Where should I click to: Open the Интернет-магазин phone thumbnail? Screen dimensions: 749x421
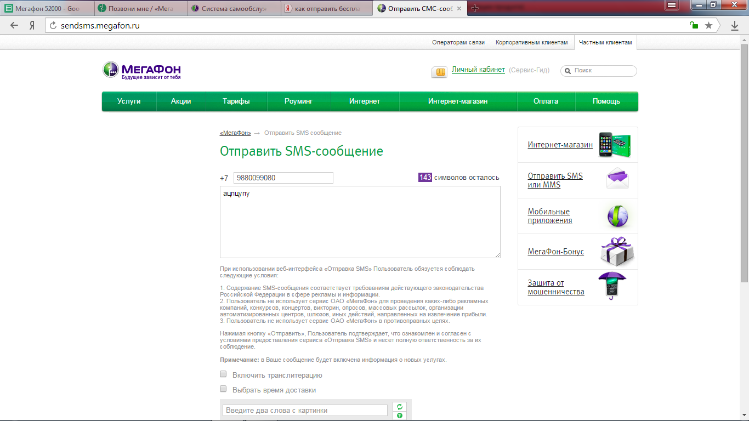[614, 145]
